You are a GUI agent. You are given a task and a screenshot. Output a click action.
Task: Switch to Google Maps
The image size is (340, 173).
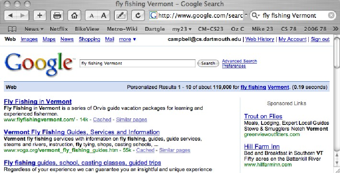49,39
